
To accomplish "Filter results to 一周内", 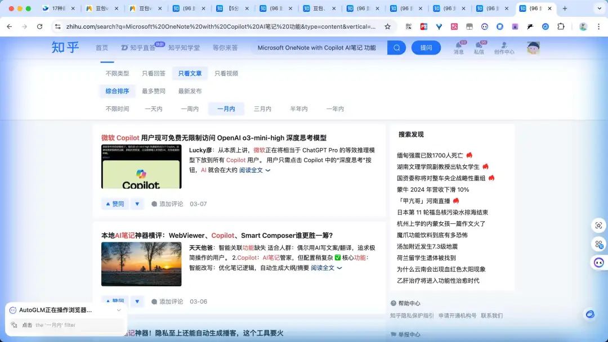I will click(x=190, y=109).
